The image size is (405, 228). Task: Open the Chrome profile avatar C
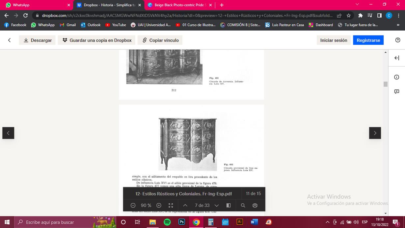tap(389, 15)
